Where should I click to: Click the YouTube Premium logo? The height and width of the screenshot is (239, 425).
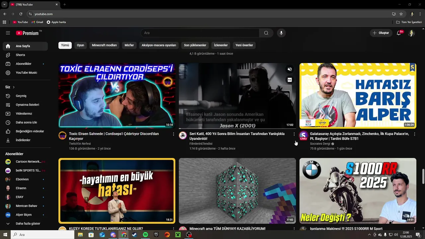[x=27, y=33]
